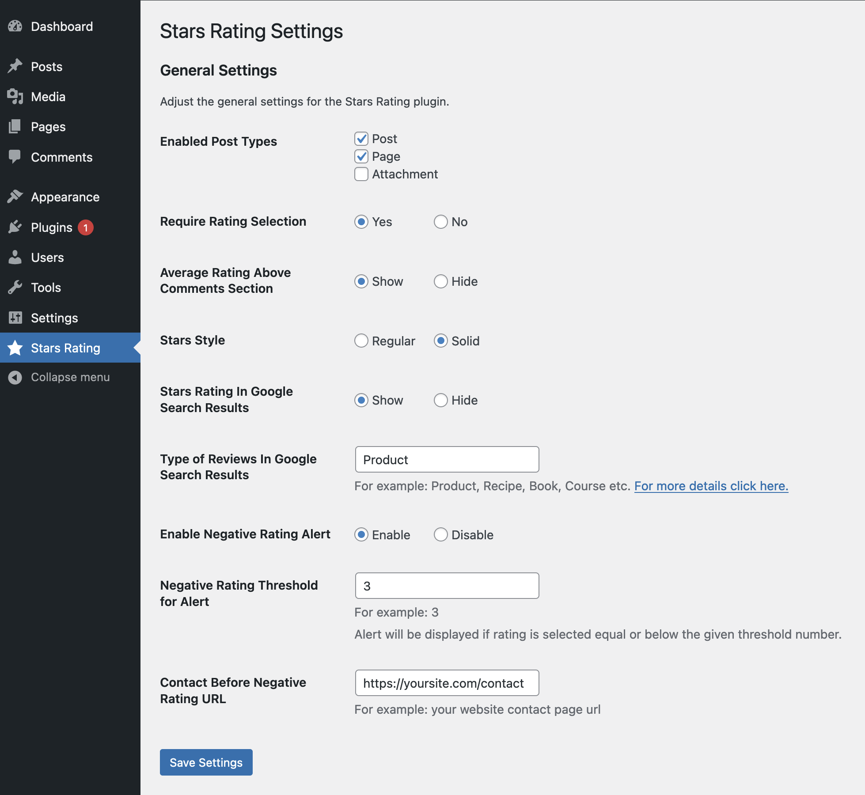Click the 'General Settings' section heading
Screen dimensions: 865x795
click(x=219, y=70)
